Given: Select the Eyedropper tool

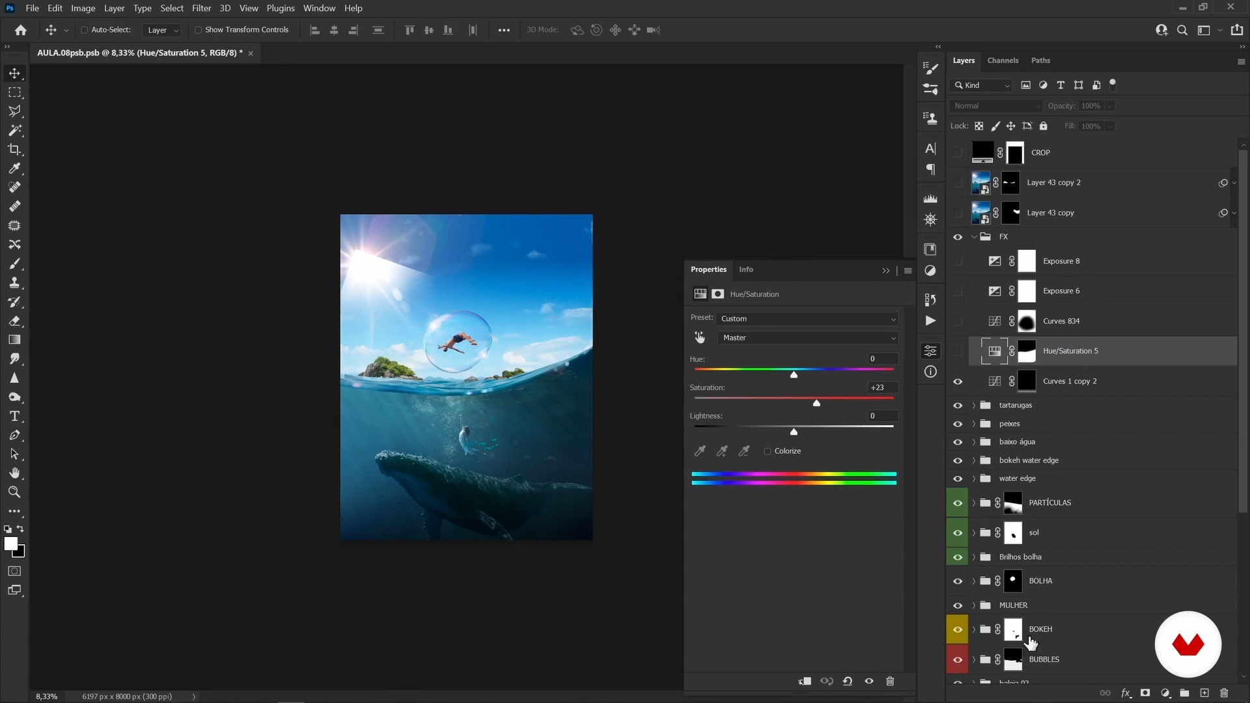Looking at the screenshot, I should point(14,169).
